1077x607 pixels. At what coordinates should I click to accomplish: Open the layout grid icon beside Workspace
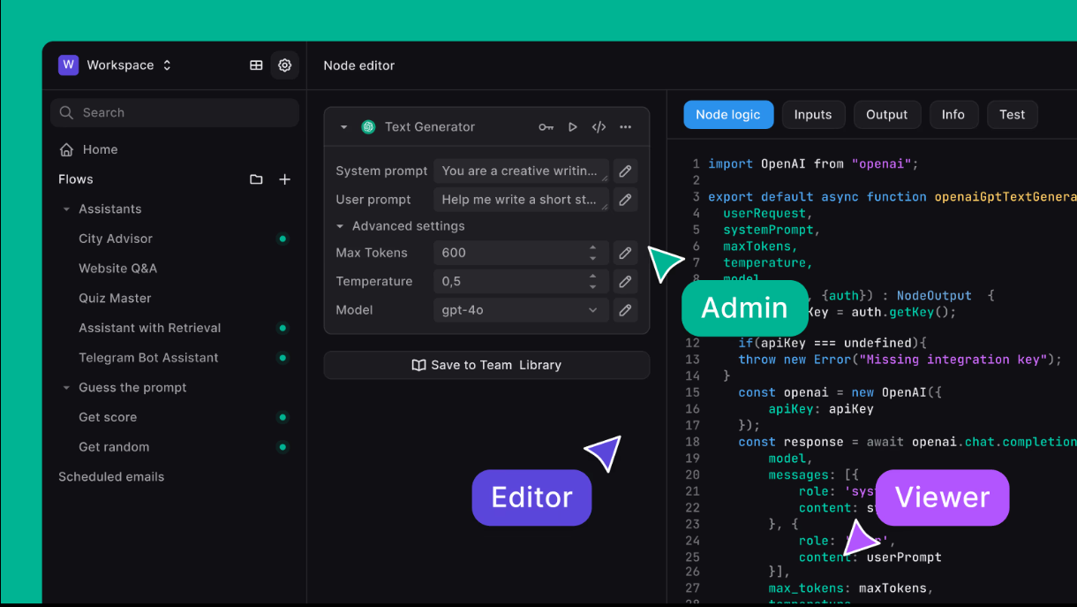[256, 65]
